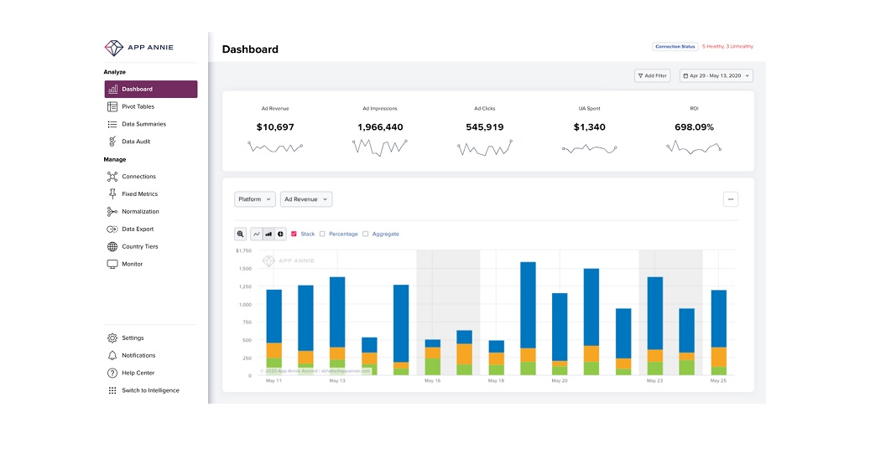The image size is (870, 464).
Task: Expand the Platform dropdown
Action: pyautogui.click(x=254, y=199)
